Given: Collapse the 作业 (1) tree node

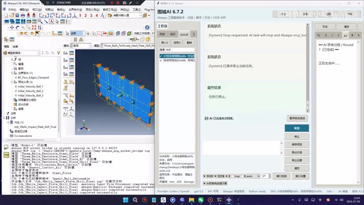Looking at the screenshot, I should (x=8, y=122).
